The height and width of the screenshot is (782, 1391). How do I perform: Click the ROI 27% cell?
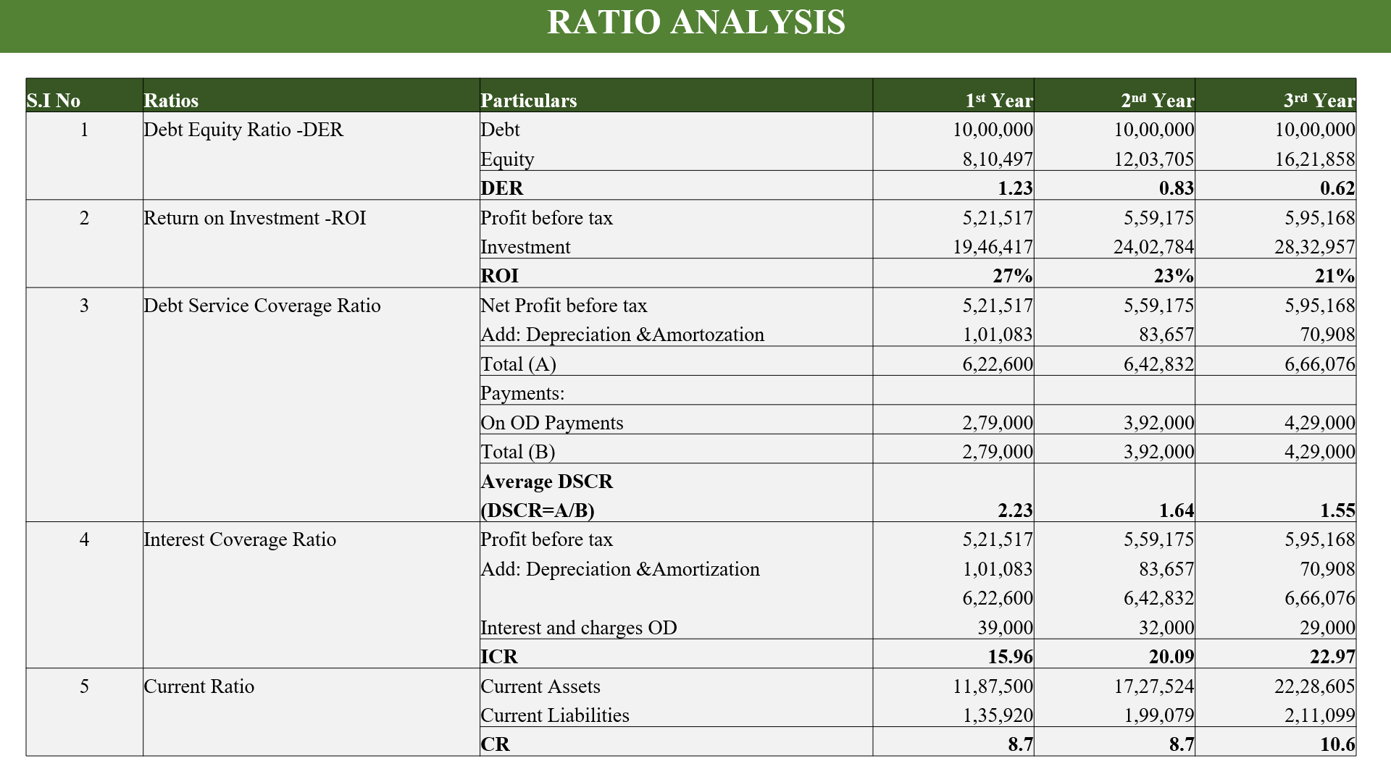point(1012,276)
